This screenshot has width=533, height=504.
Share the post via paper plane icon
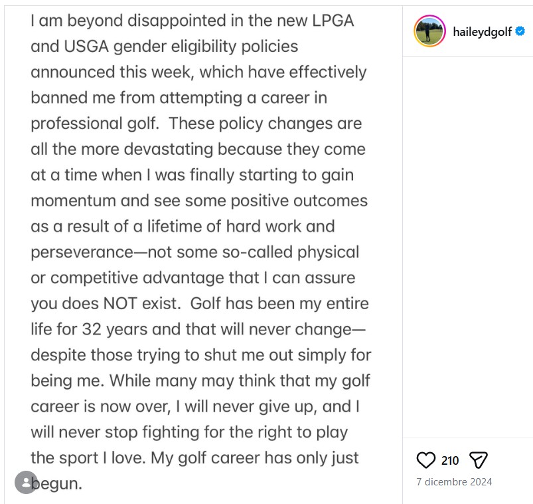tap(479, 459)
